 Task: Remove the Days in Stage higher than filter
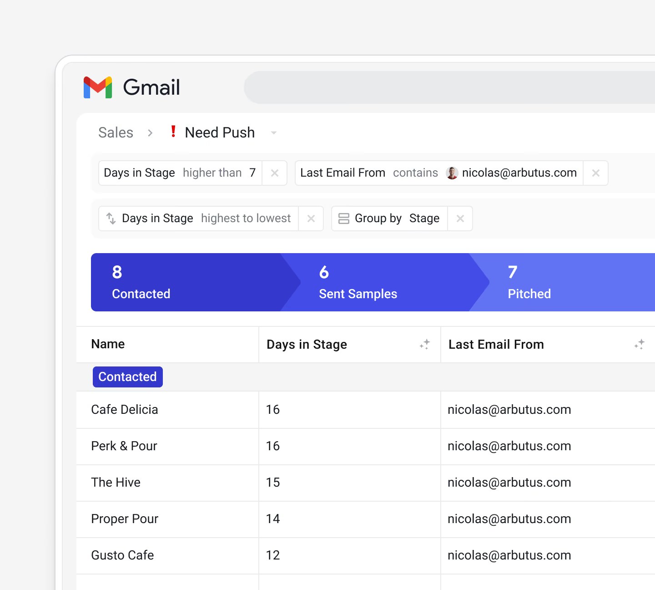(x=275, y=173)
